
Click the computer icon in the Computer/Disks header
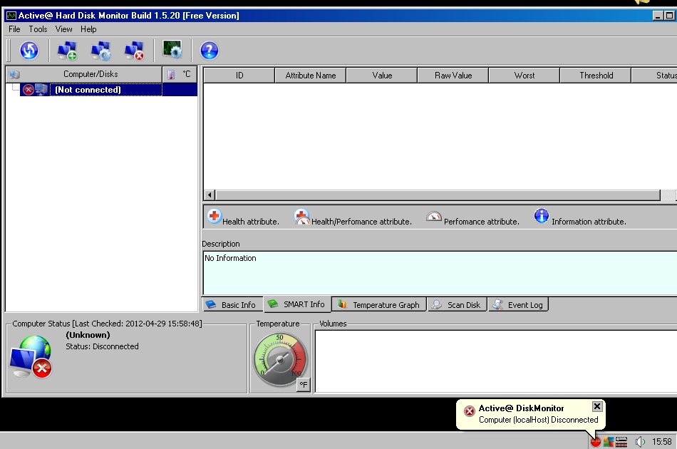(x=15, y=74)
